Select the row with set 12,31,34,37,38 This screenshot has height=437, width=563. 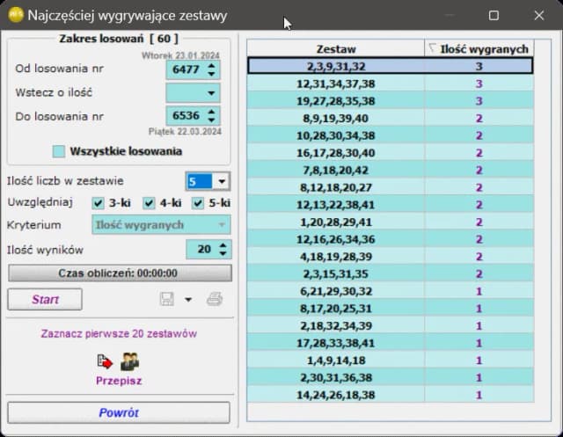336,84
